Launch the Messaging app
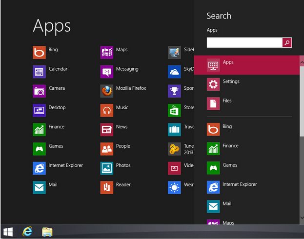The width and height of the screenshot is (304, 239). (107, 72)
